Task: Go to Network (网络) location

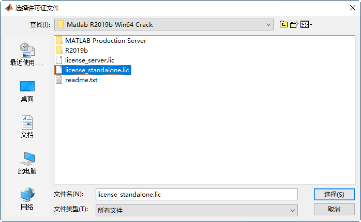Action: [27, 199]
